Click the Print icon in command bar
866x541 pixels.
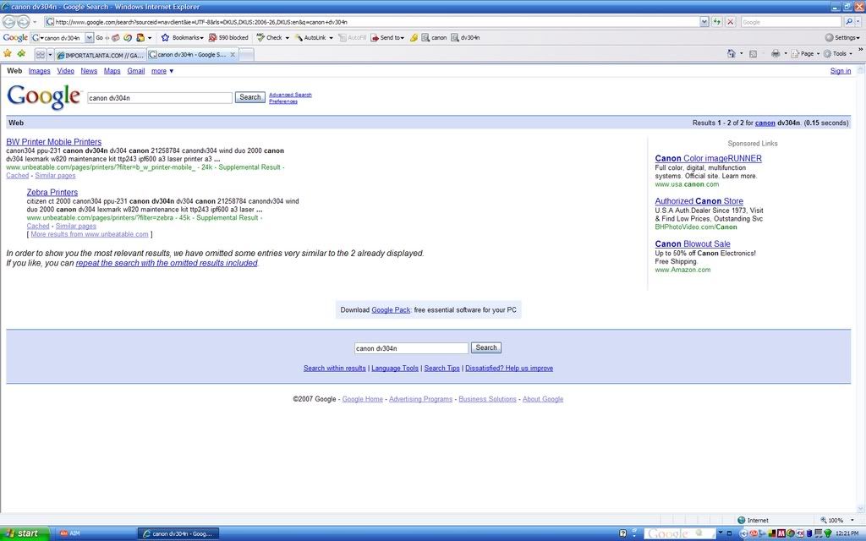point(775,53)
